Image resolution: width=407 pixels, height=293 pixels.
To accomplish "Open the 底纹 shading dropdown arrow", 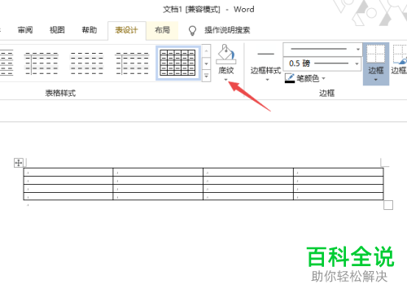I will pyautogui.click(x=226, y=80).
